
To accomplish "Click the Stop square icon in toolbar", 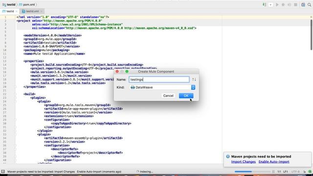I will point(295,4).
